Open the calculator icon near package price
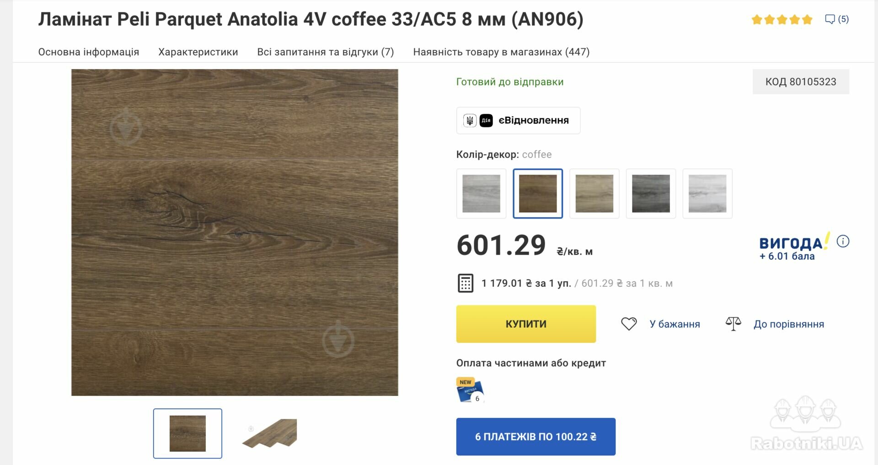 (x=466, y=283)
